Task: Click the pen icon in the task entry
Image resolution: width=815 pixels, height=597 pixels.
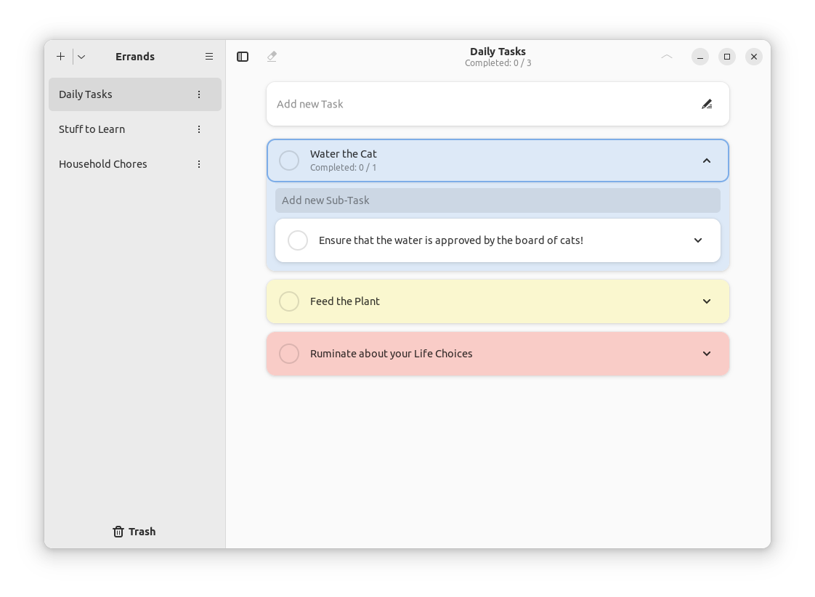Action: point(707,104)
